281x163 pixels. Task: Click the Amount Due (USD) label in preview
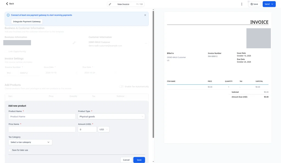click(x=239, y=97)
